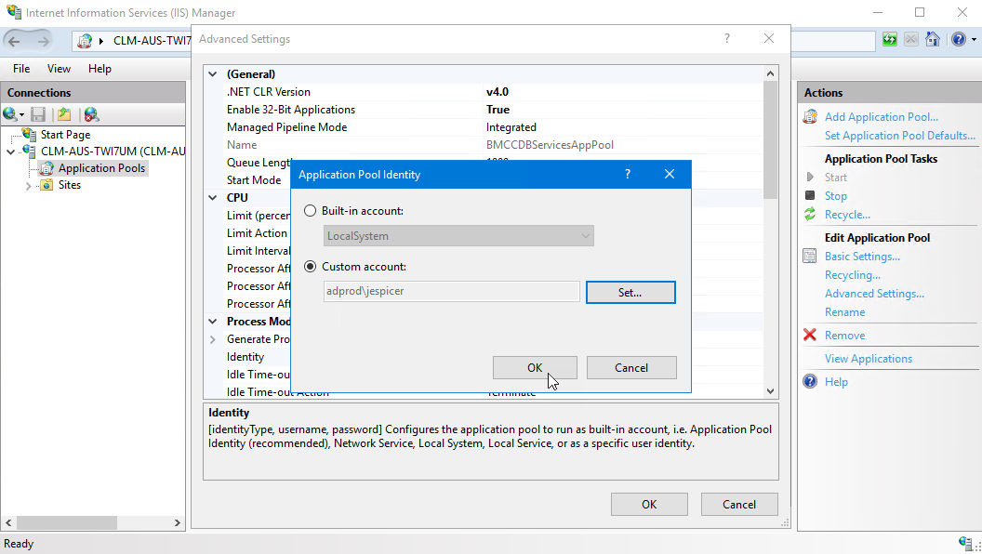Screen dimensions: 982x554
Task: Click the Advanced Settings vertical scrollbar thumb
Action: pos(770,139)
